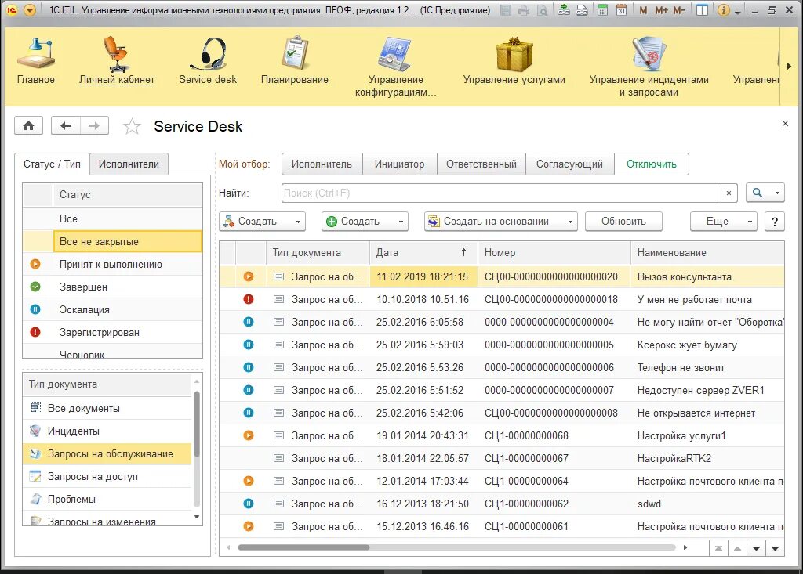Select the red Зарегистрирован status
Screen dimensions: 803x574
[113, 332]
